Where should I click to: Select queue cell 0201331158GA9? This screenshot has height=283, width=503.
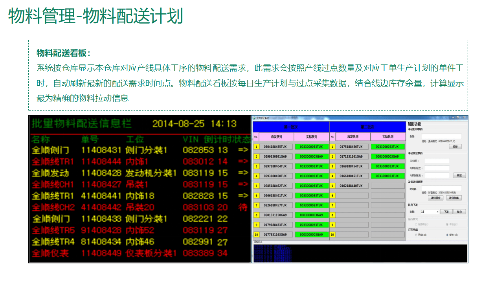coord(275,215)
